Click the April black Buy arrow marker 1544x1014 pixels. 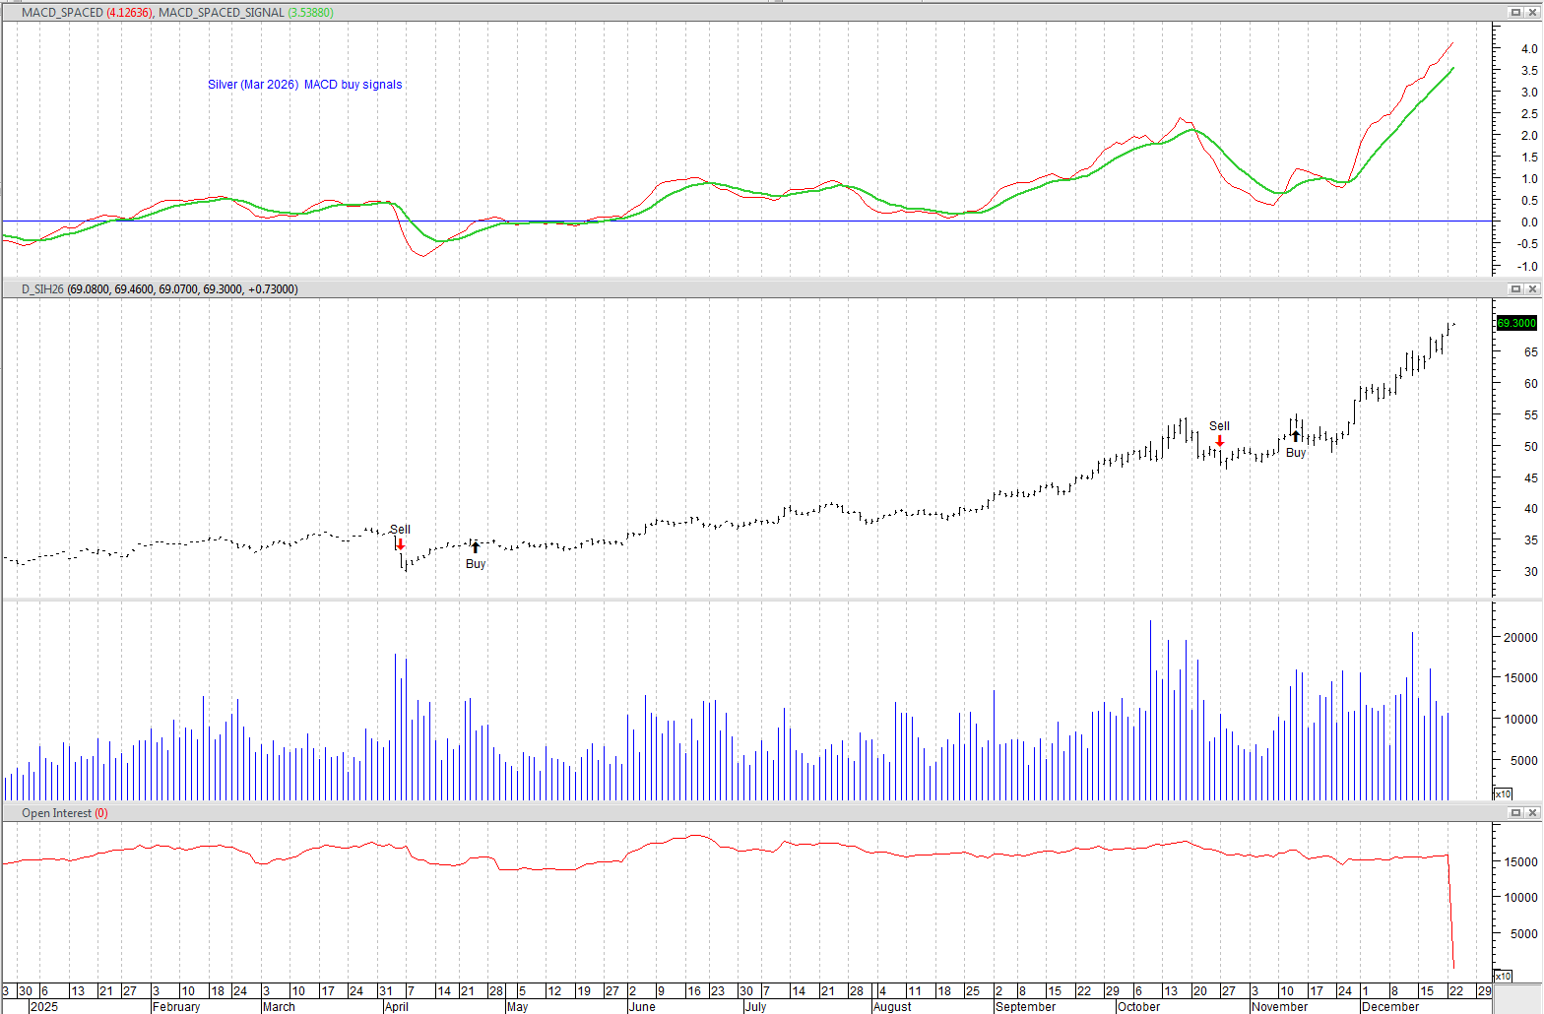(x=476, y=547)
